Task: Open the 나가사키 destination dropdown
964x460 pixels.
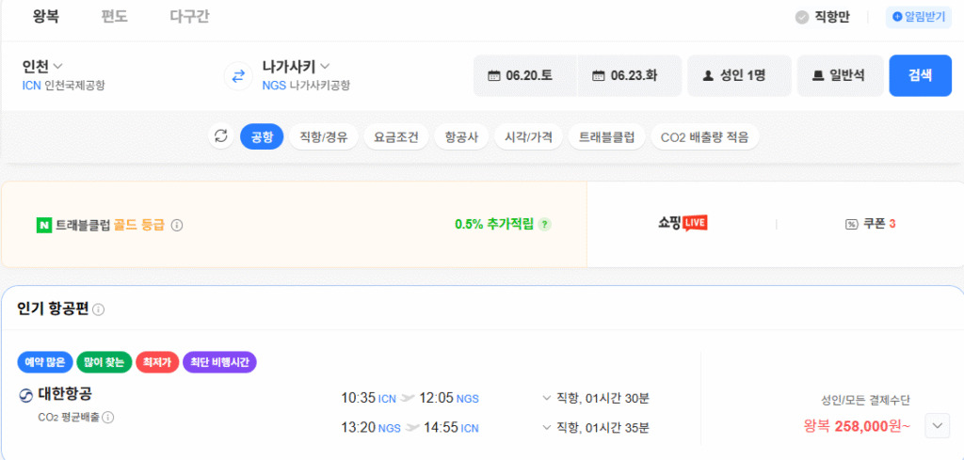Action: pyautogui.click(x=297, y=66)
